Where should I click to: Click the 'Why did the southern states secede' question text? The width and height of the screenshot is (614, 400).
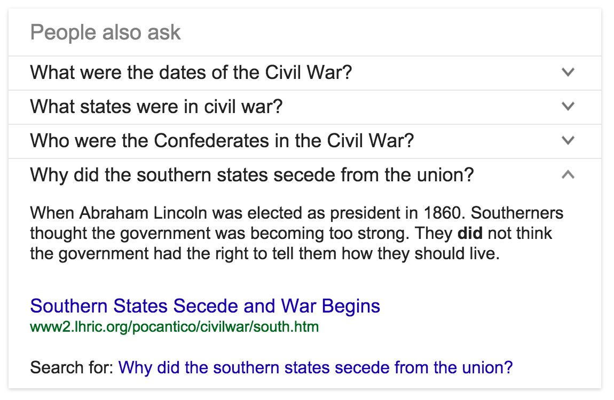252,174
